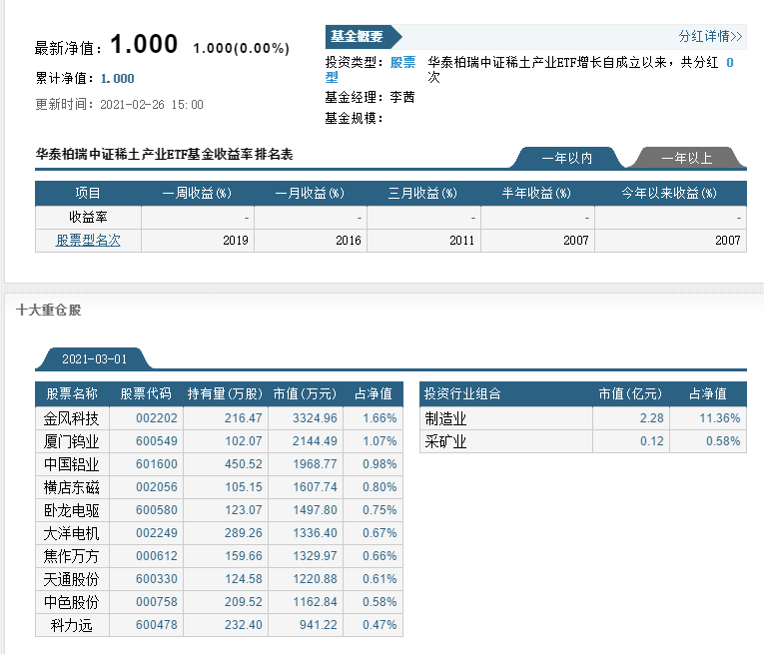Select the 金风科技 stock name

click(x=71, y=418)
